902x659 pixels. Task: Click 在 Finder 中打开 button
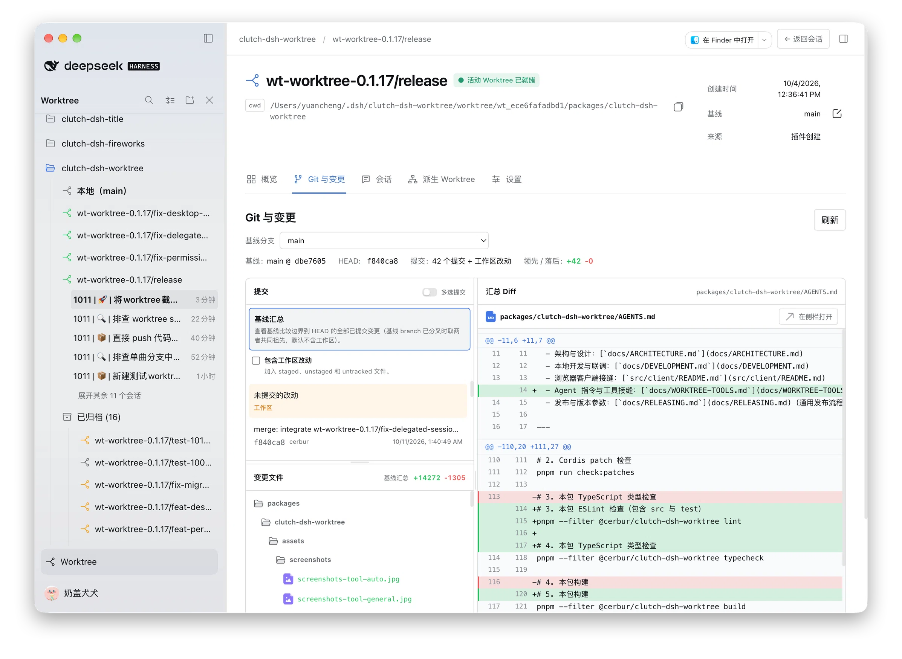click(722, 40)
